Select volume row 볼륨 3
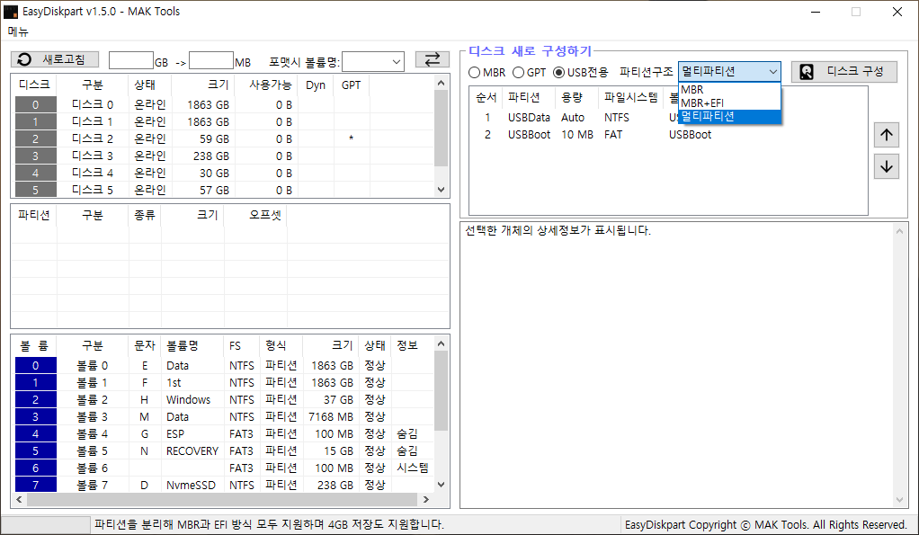 pyautogui.click(x=225, y=416)
